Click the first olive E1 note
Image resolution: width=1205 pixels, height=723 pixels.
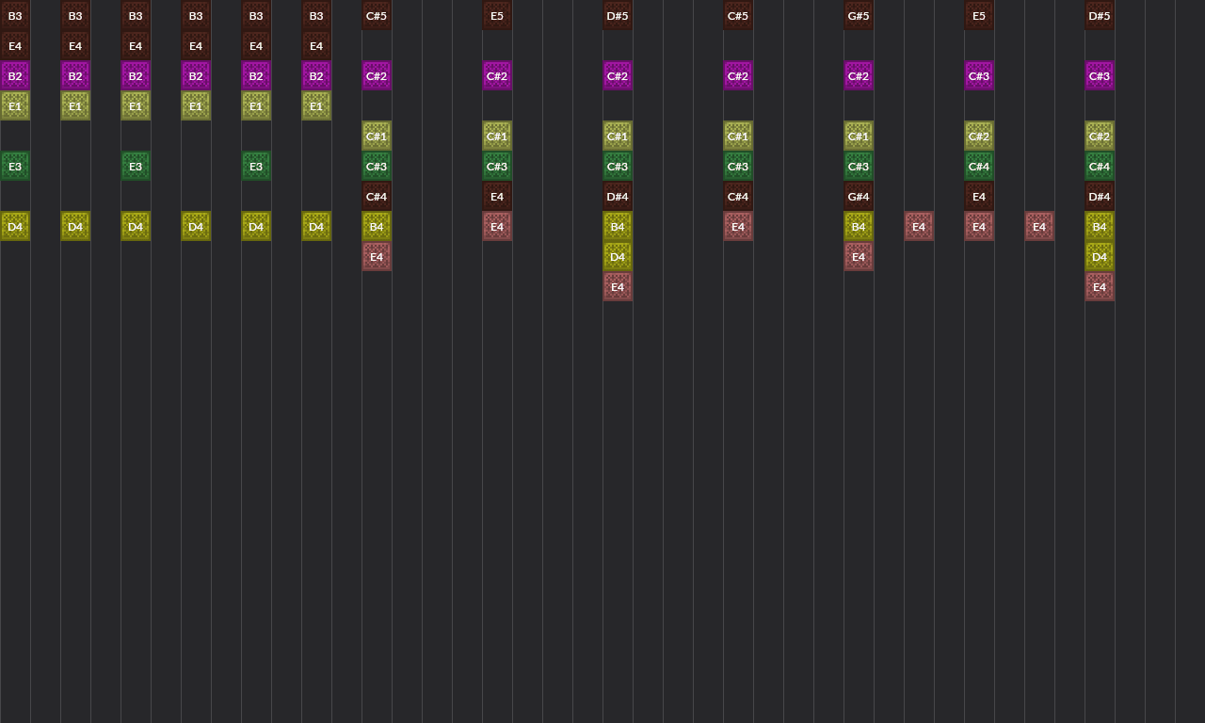click(x=15, y=105)
